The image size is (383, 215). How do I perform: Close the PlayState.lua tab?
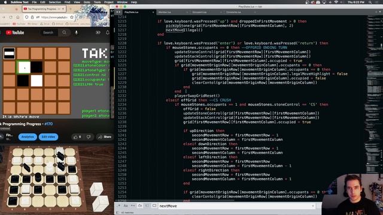pos(153,12)
